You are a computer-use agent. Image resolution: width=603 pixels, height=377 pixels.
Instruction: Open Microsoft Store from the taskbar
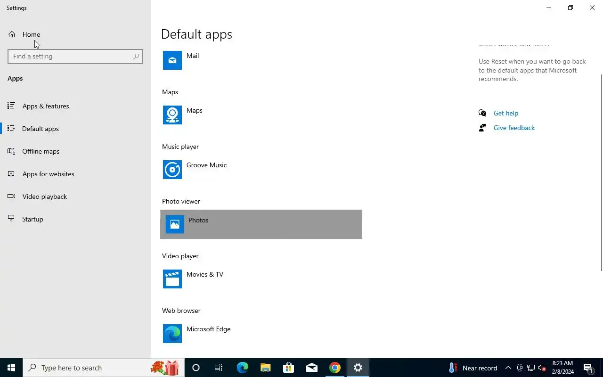coord(288,368)
